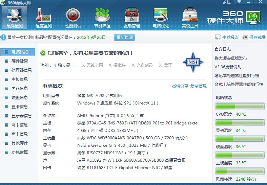Image resolution: width=267 pixels, height=185 pixels.
Task: Click the MSI brand logo
Action: pyautogui.click(x=193, y=62)
